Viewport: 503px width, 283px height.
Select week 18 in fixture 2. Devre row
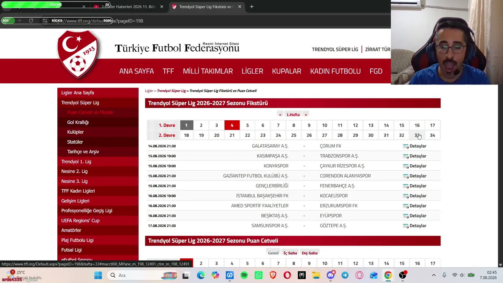[x=186, y=135]
